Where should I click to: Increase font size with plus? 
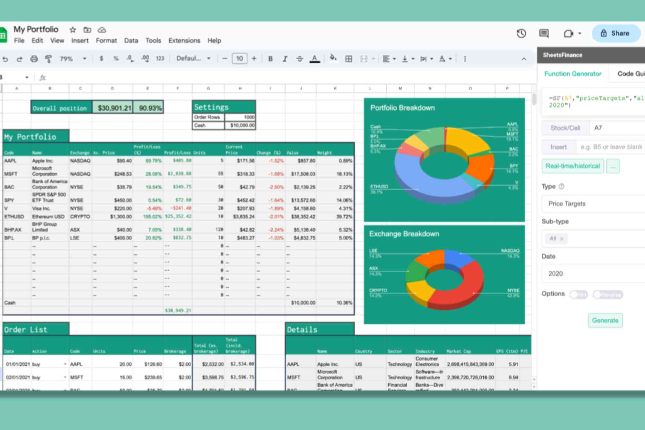[254, 59]
